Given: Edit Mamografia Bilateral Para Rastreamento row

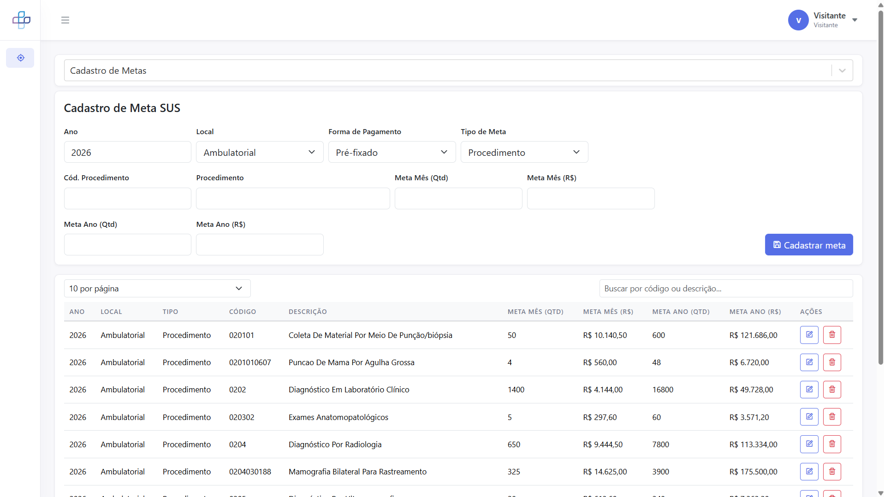Looking at the screenshot, I should tap(809, 472).
